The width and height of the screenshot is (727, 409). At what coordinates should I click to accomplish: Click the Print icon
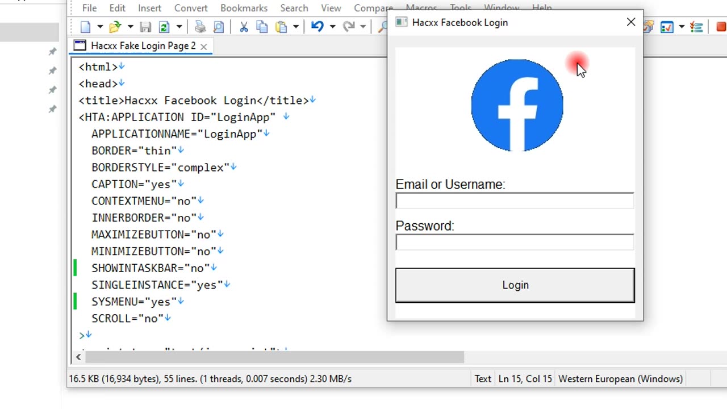[x=200, y=27]
